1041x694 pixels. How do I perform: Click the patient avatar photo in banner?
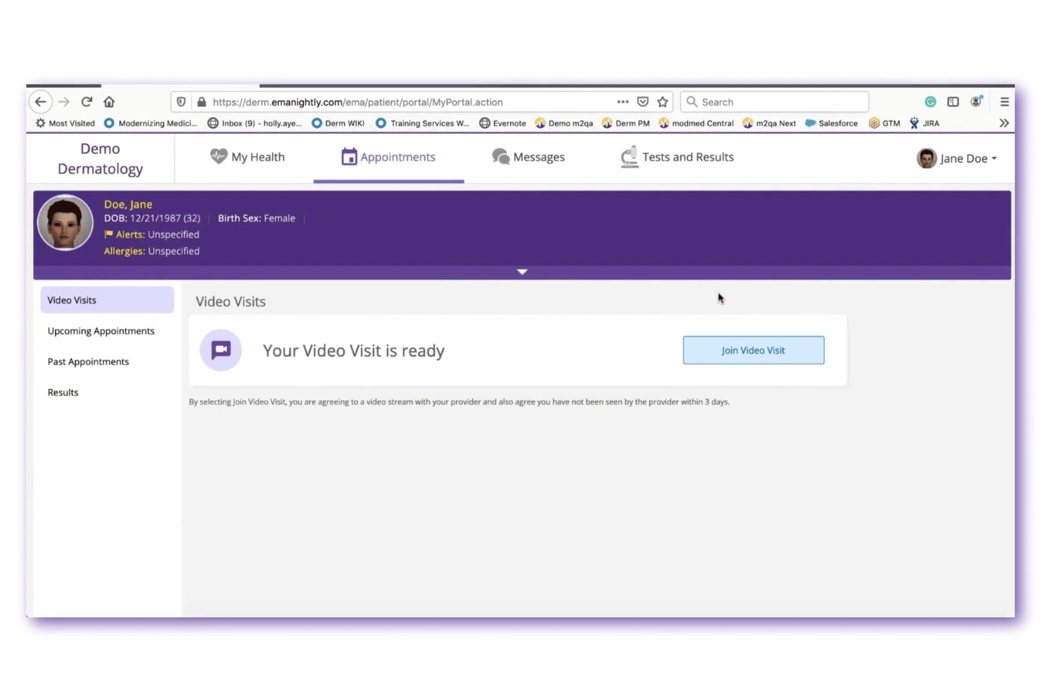(65, 223)
